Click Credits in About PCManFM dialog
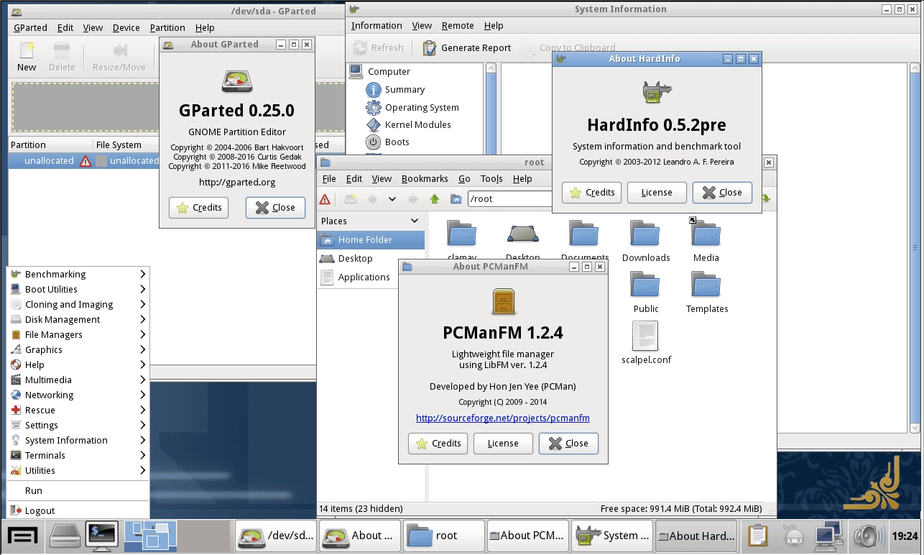This screenshot has height=555, width=924. [x=438, y=444]
